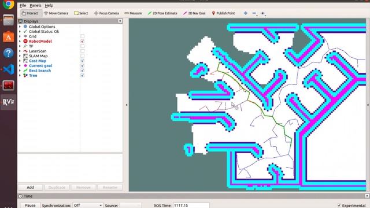Open the Synchronization dropdown
370x208 pixels.
87,205
